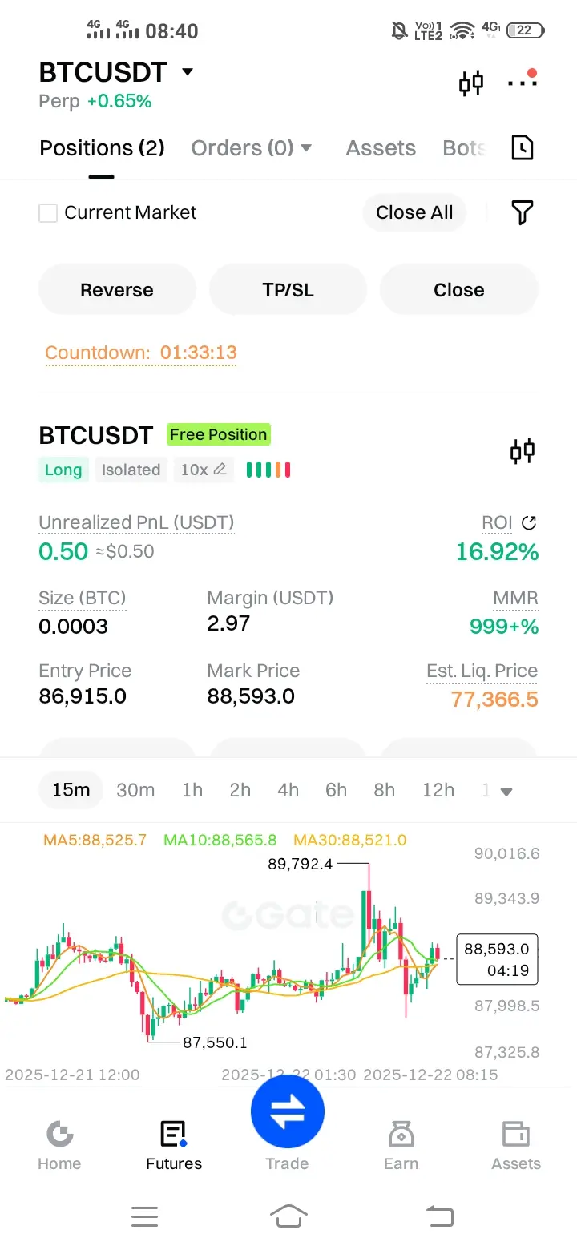This screenshot has width=577, height=1250.
Task: Open the three-dot more options menu
Action: [x=522, y=81]
